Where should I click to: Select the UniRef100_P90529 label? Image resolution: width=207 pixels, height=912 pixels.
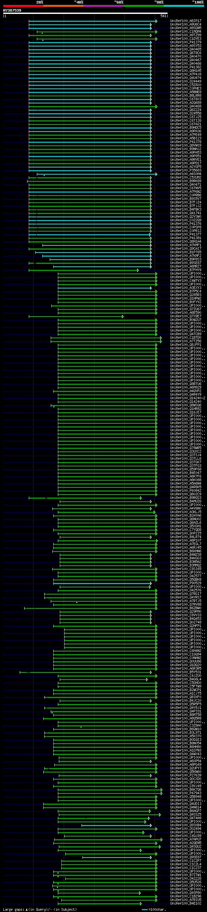(x=186, y=583)
